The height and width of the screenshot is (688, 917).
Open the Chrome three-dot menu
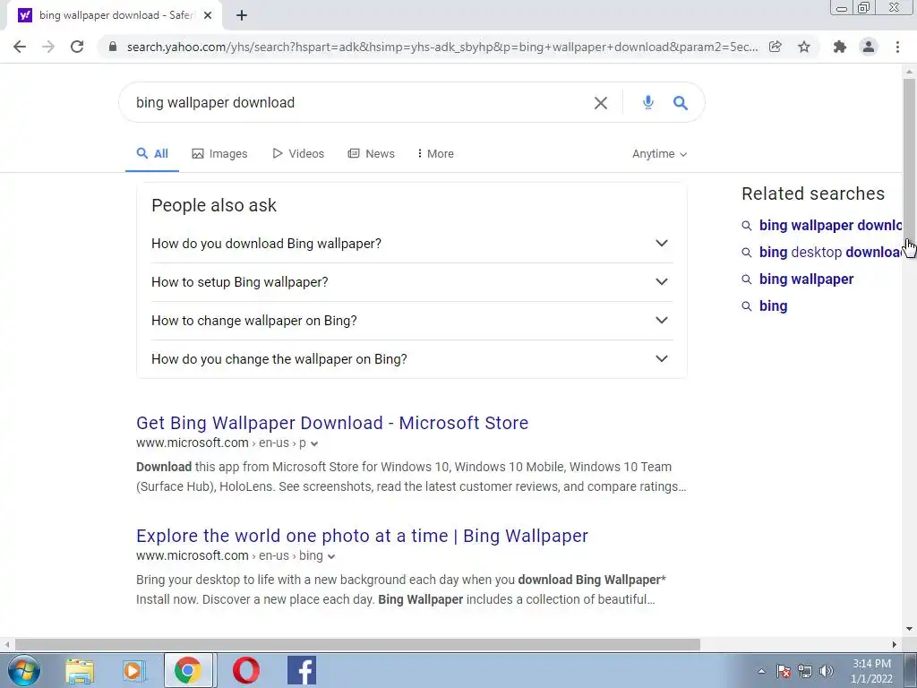[897, 47]
